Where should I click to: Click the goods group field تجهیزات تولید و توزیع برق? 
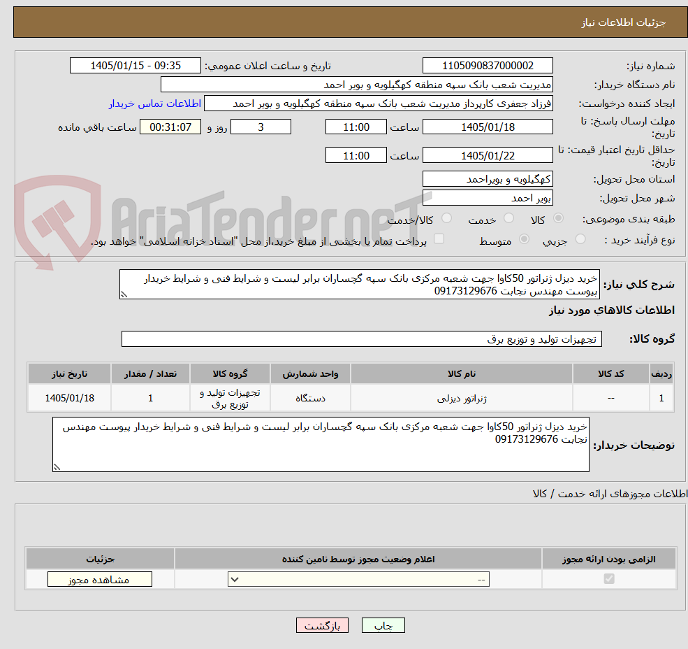click(362, 338)
